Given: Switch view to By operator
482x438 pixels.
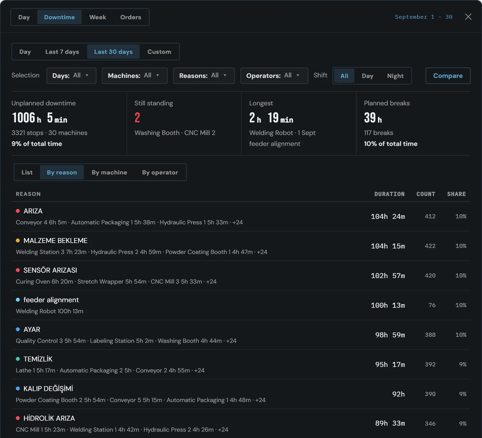Looking at the screenshot, I should (x=160, y=172).
